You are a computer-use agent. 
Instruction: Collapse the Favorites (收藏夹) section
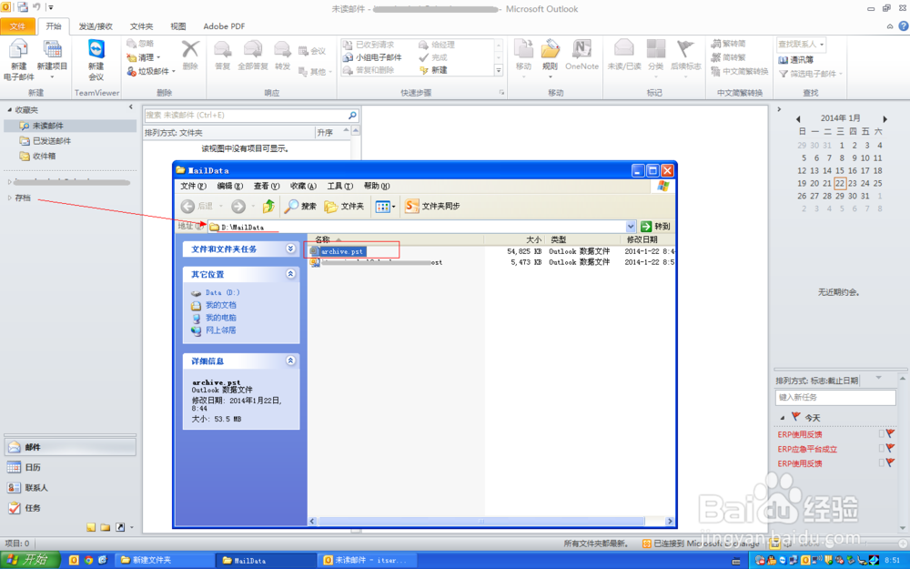(x=10, y=110)
